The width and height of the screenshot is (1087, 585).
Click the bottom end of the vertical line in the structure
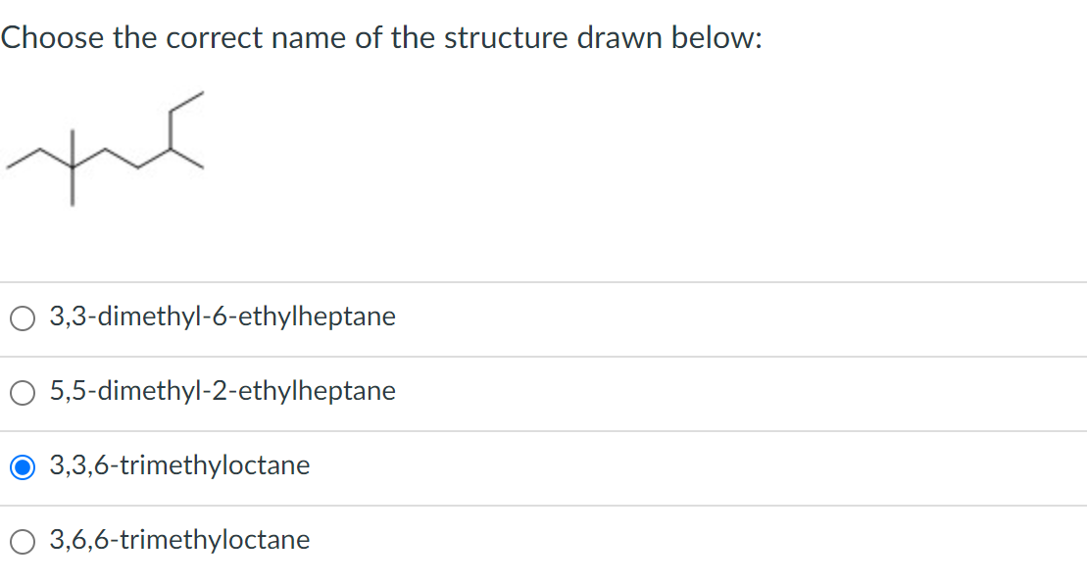point(73,204)
